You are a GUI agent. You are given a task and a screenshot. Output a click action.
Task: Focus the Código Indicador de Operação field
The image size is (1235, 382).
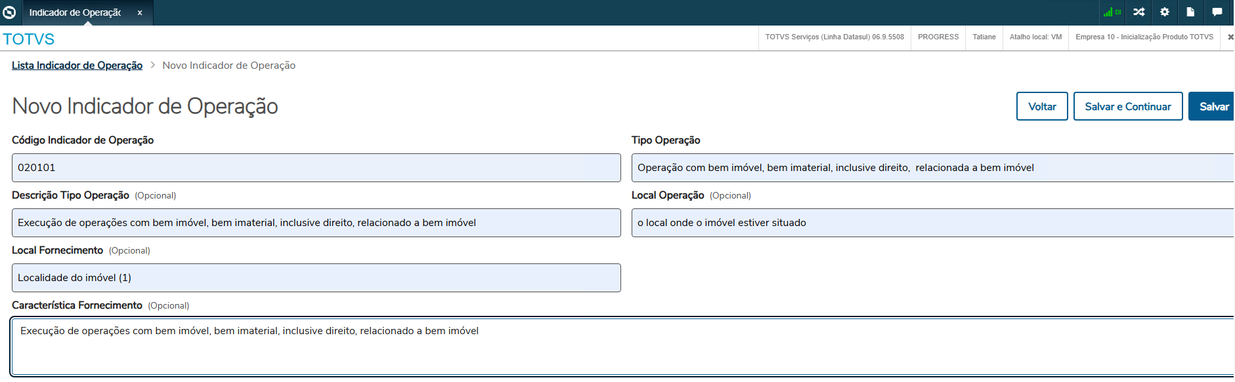(316, 168)
